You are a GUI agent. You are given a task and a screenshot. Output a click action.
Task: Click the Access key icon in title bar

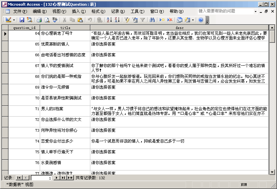pyautogui.click(x=5, y=4)
